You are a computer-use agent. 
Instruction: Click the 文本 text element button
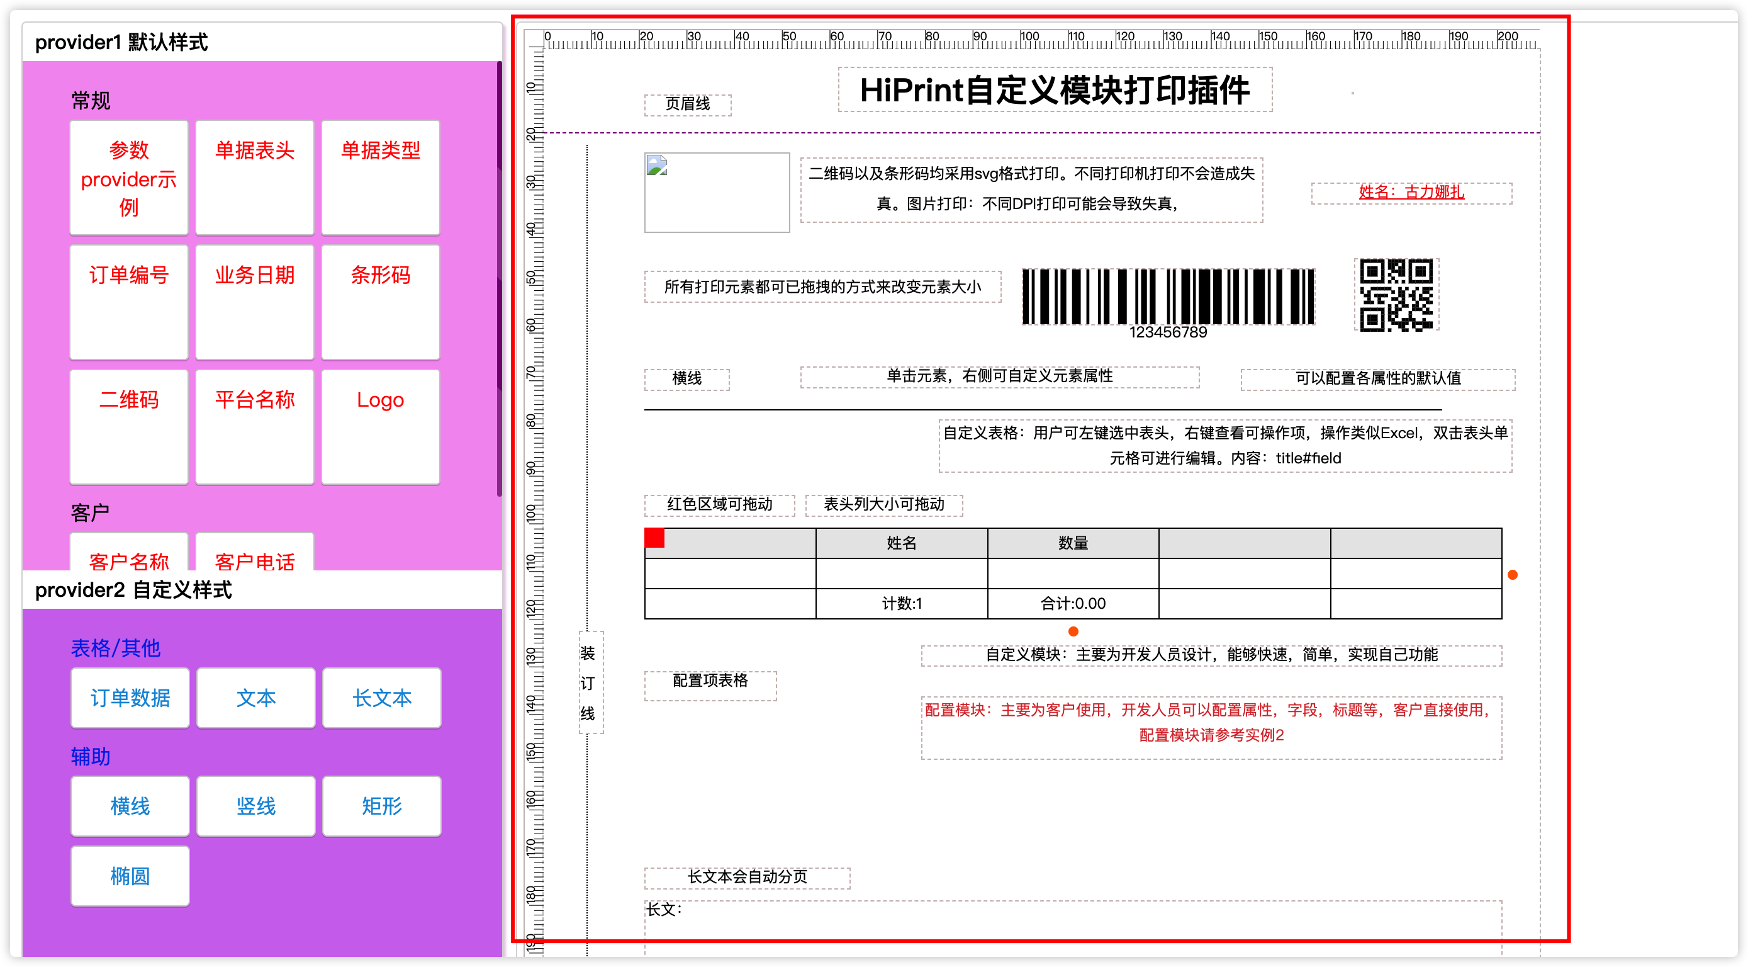[x=256, y=698]
